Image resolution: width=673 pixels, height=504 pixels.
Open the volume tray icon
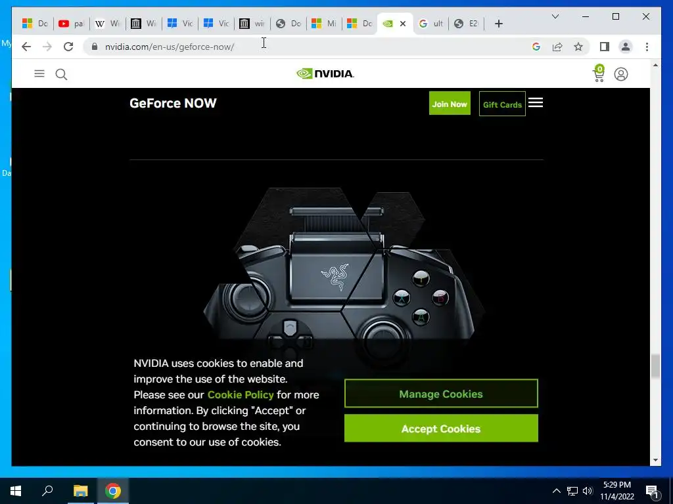point(588,491)
